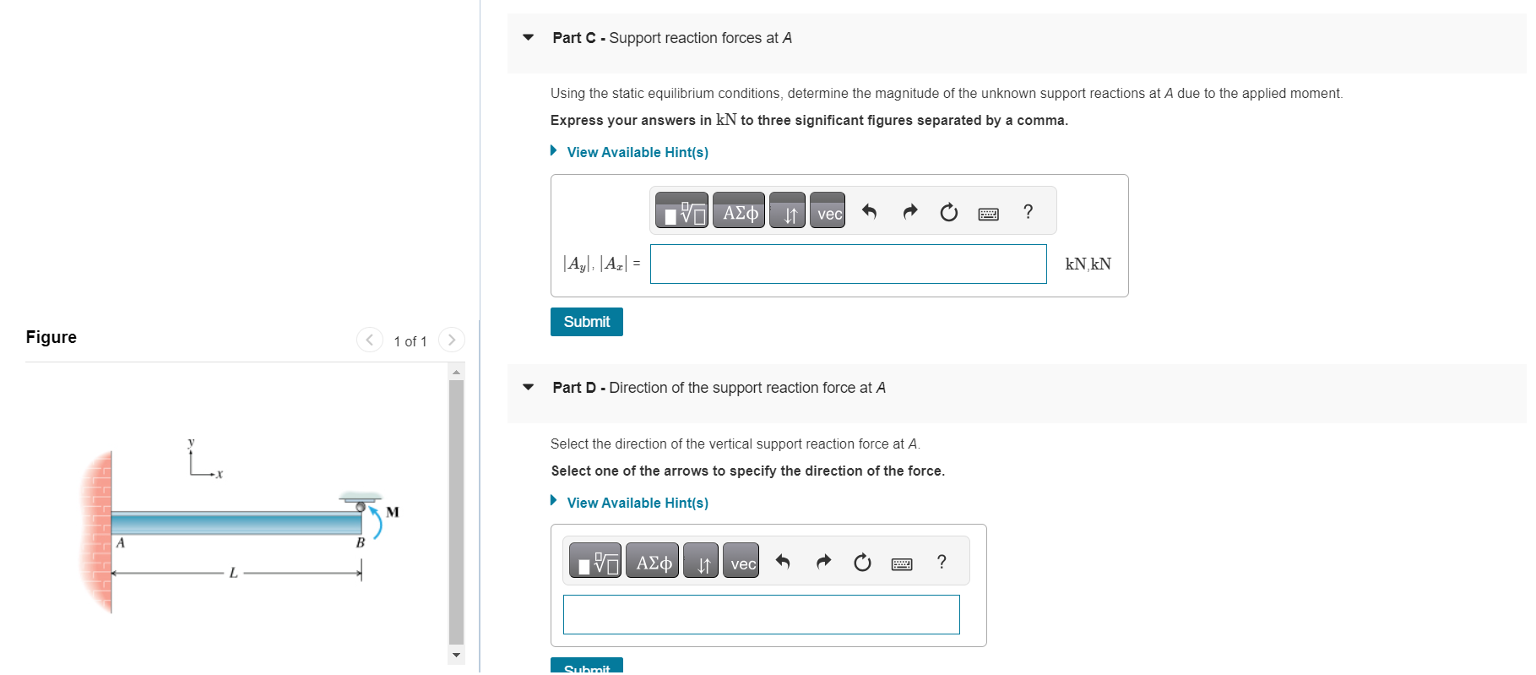1536x675 pixels.
Task: Open the on-screen keyboard icon in Part D
Action: (902, 563)
